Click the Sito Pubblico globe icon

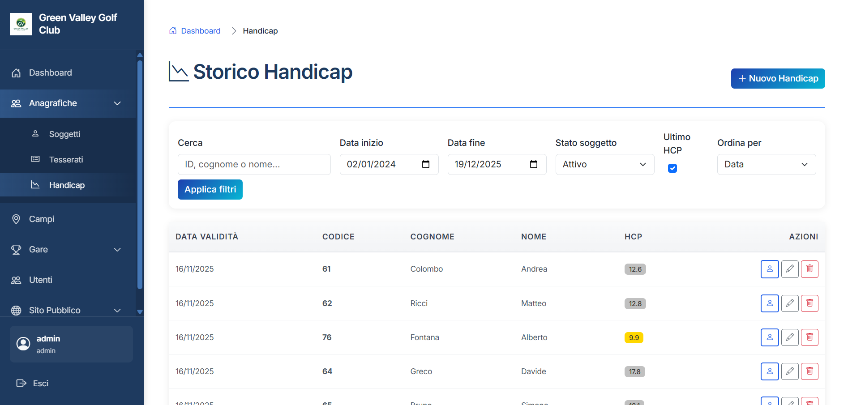pos(16,310)
